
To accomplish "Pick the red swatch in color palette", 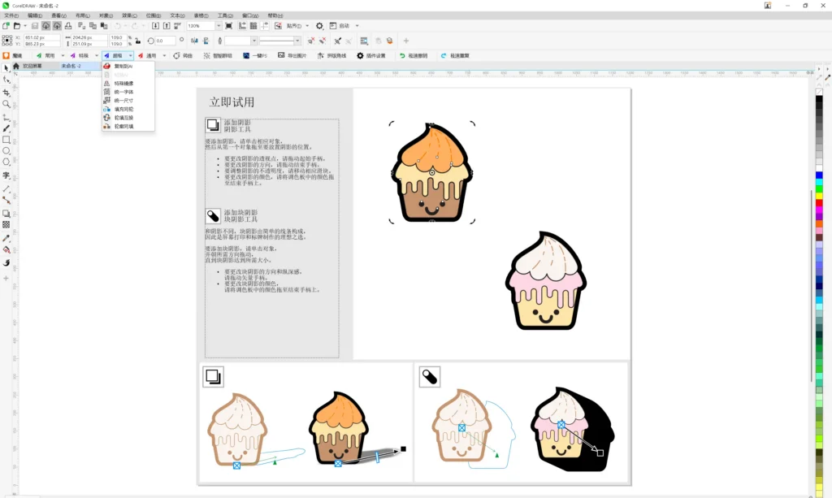I will click(x=819, y=203).
